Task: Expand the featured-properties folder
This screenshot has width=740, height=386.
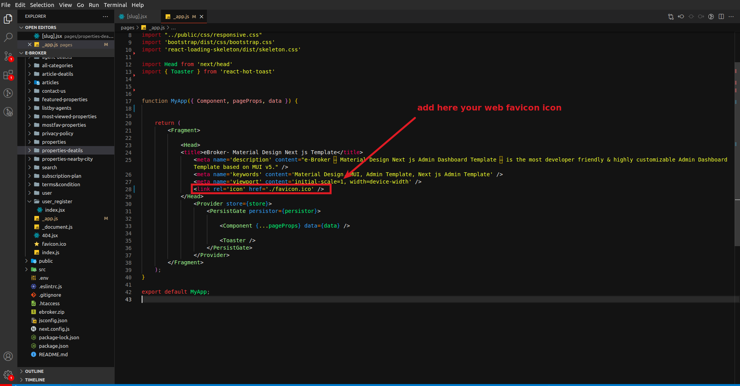Action: (x=66, y=99)
